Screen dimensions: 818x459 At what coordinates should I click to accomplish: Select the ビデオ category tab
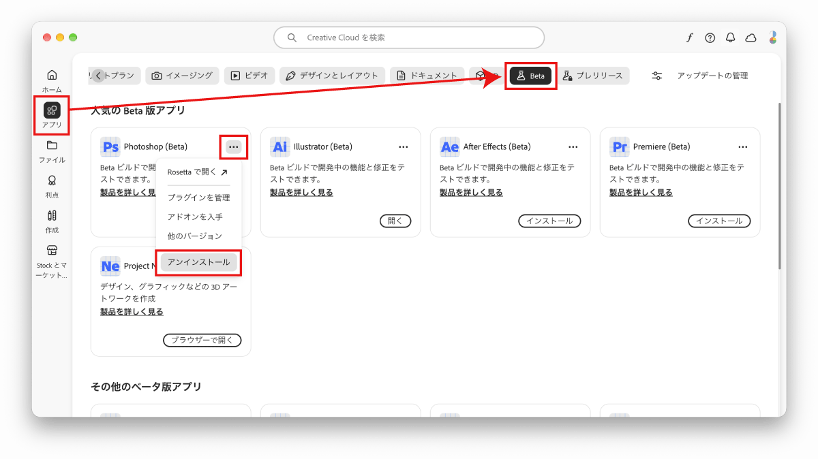(249, 76)
